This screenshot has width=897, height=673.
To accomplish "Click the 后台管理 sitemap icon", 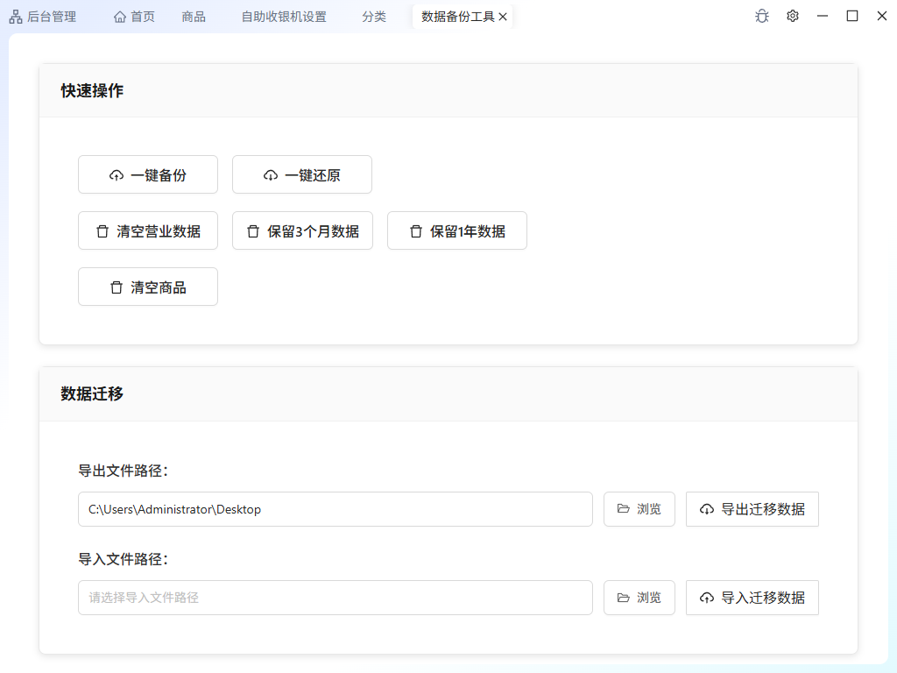I will point(16,17).
